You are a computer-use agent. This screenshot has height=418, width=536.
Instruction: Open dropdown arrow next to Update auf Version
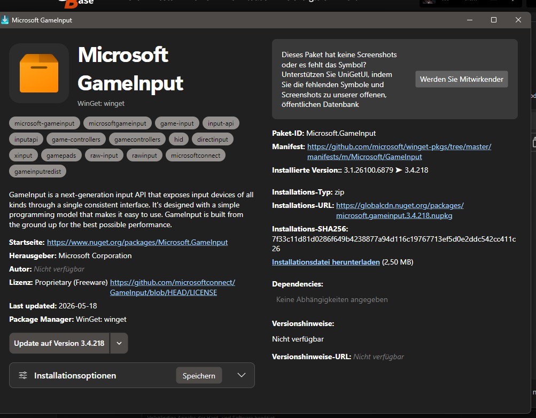(x=119, y=343)
